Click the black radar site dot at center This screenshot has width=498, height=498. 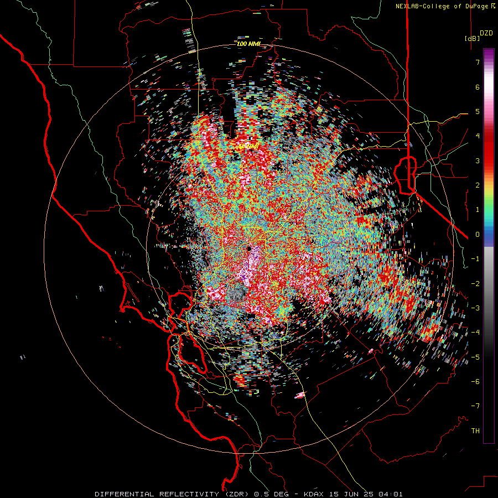[250, 248]
